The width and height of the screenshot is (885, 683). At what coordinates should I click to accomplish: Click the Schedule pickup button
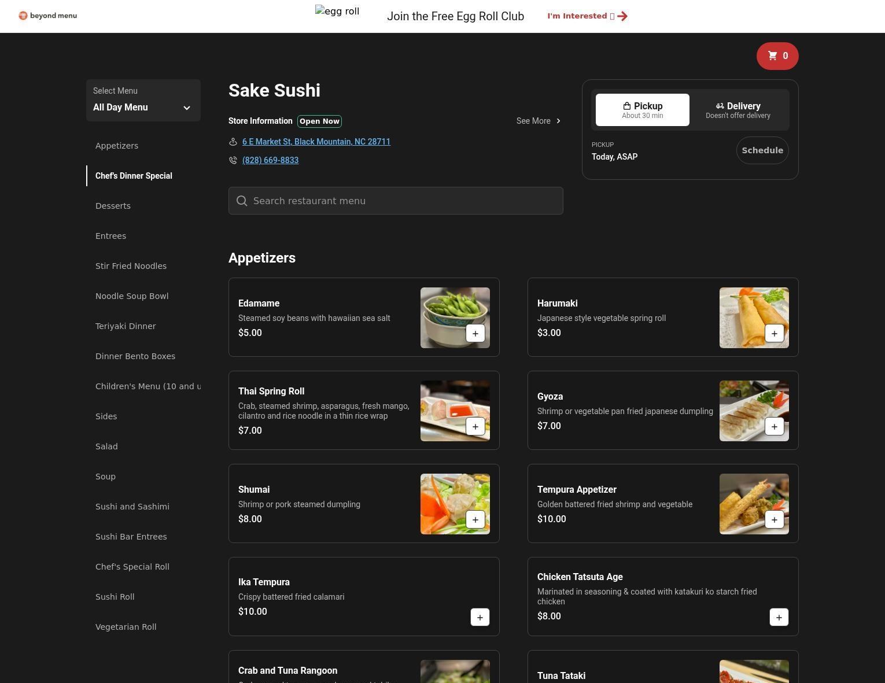[762, 150]
